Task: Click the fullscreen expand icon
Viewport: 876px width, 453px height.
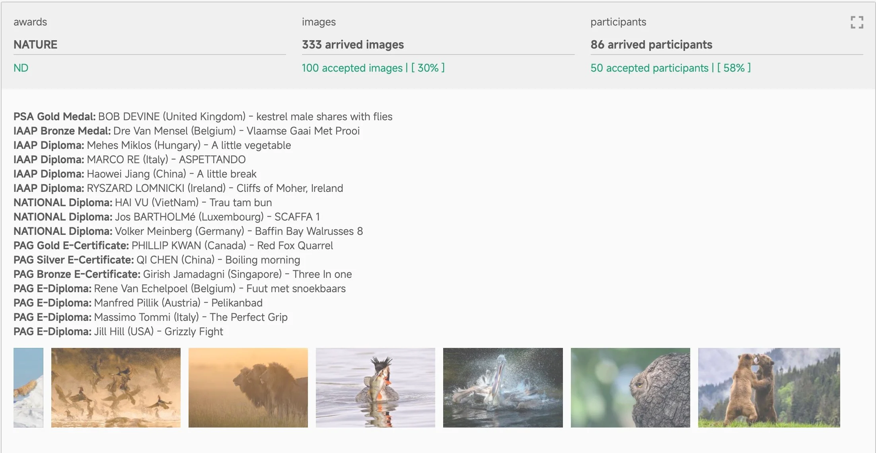Action: coord(857,22)
